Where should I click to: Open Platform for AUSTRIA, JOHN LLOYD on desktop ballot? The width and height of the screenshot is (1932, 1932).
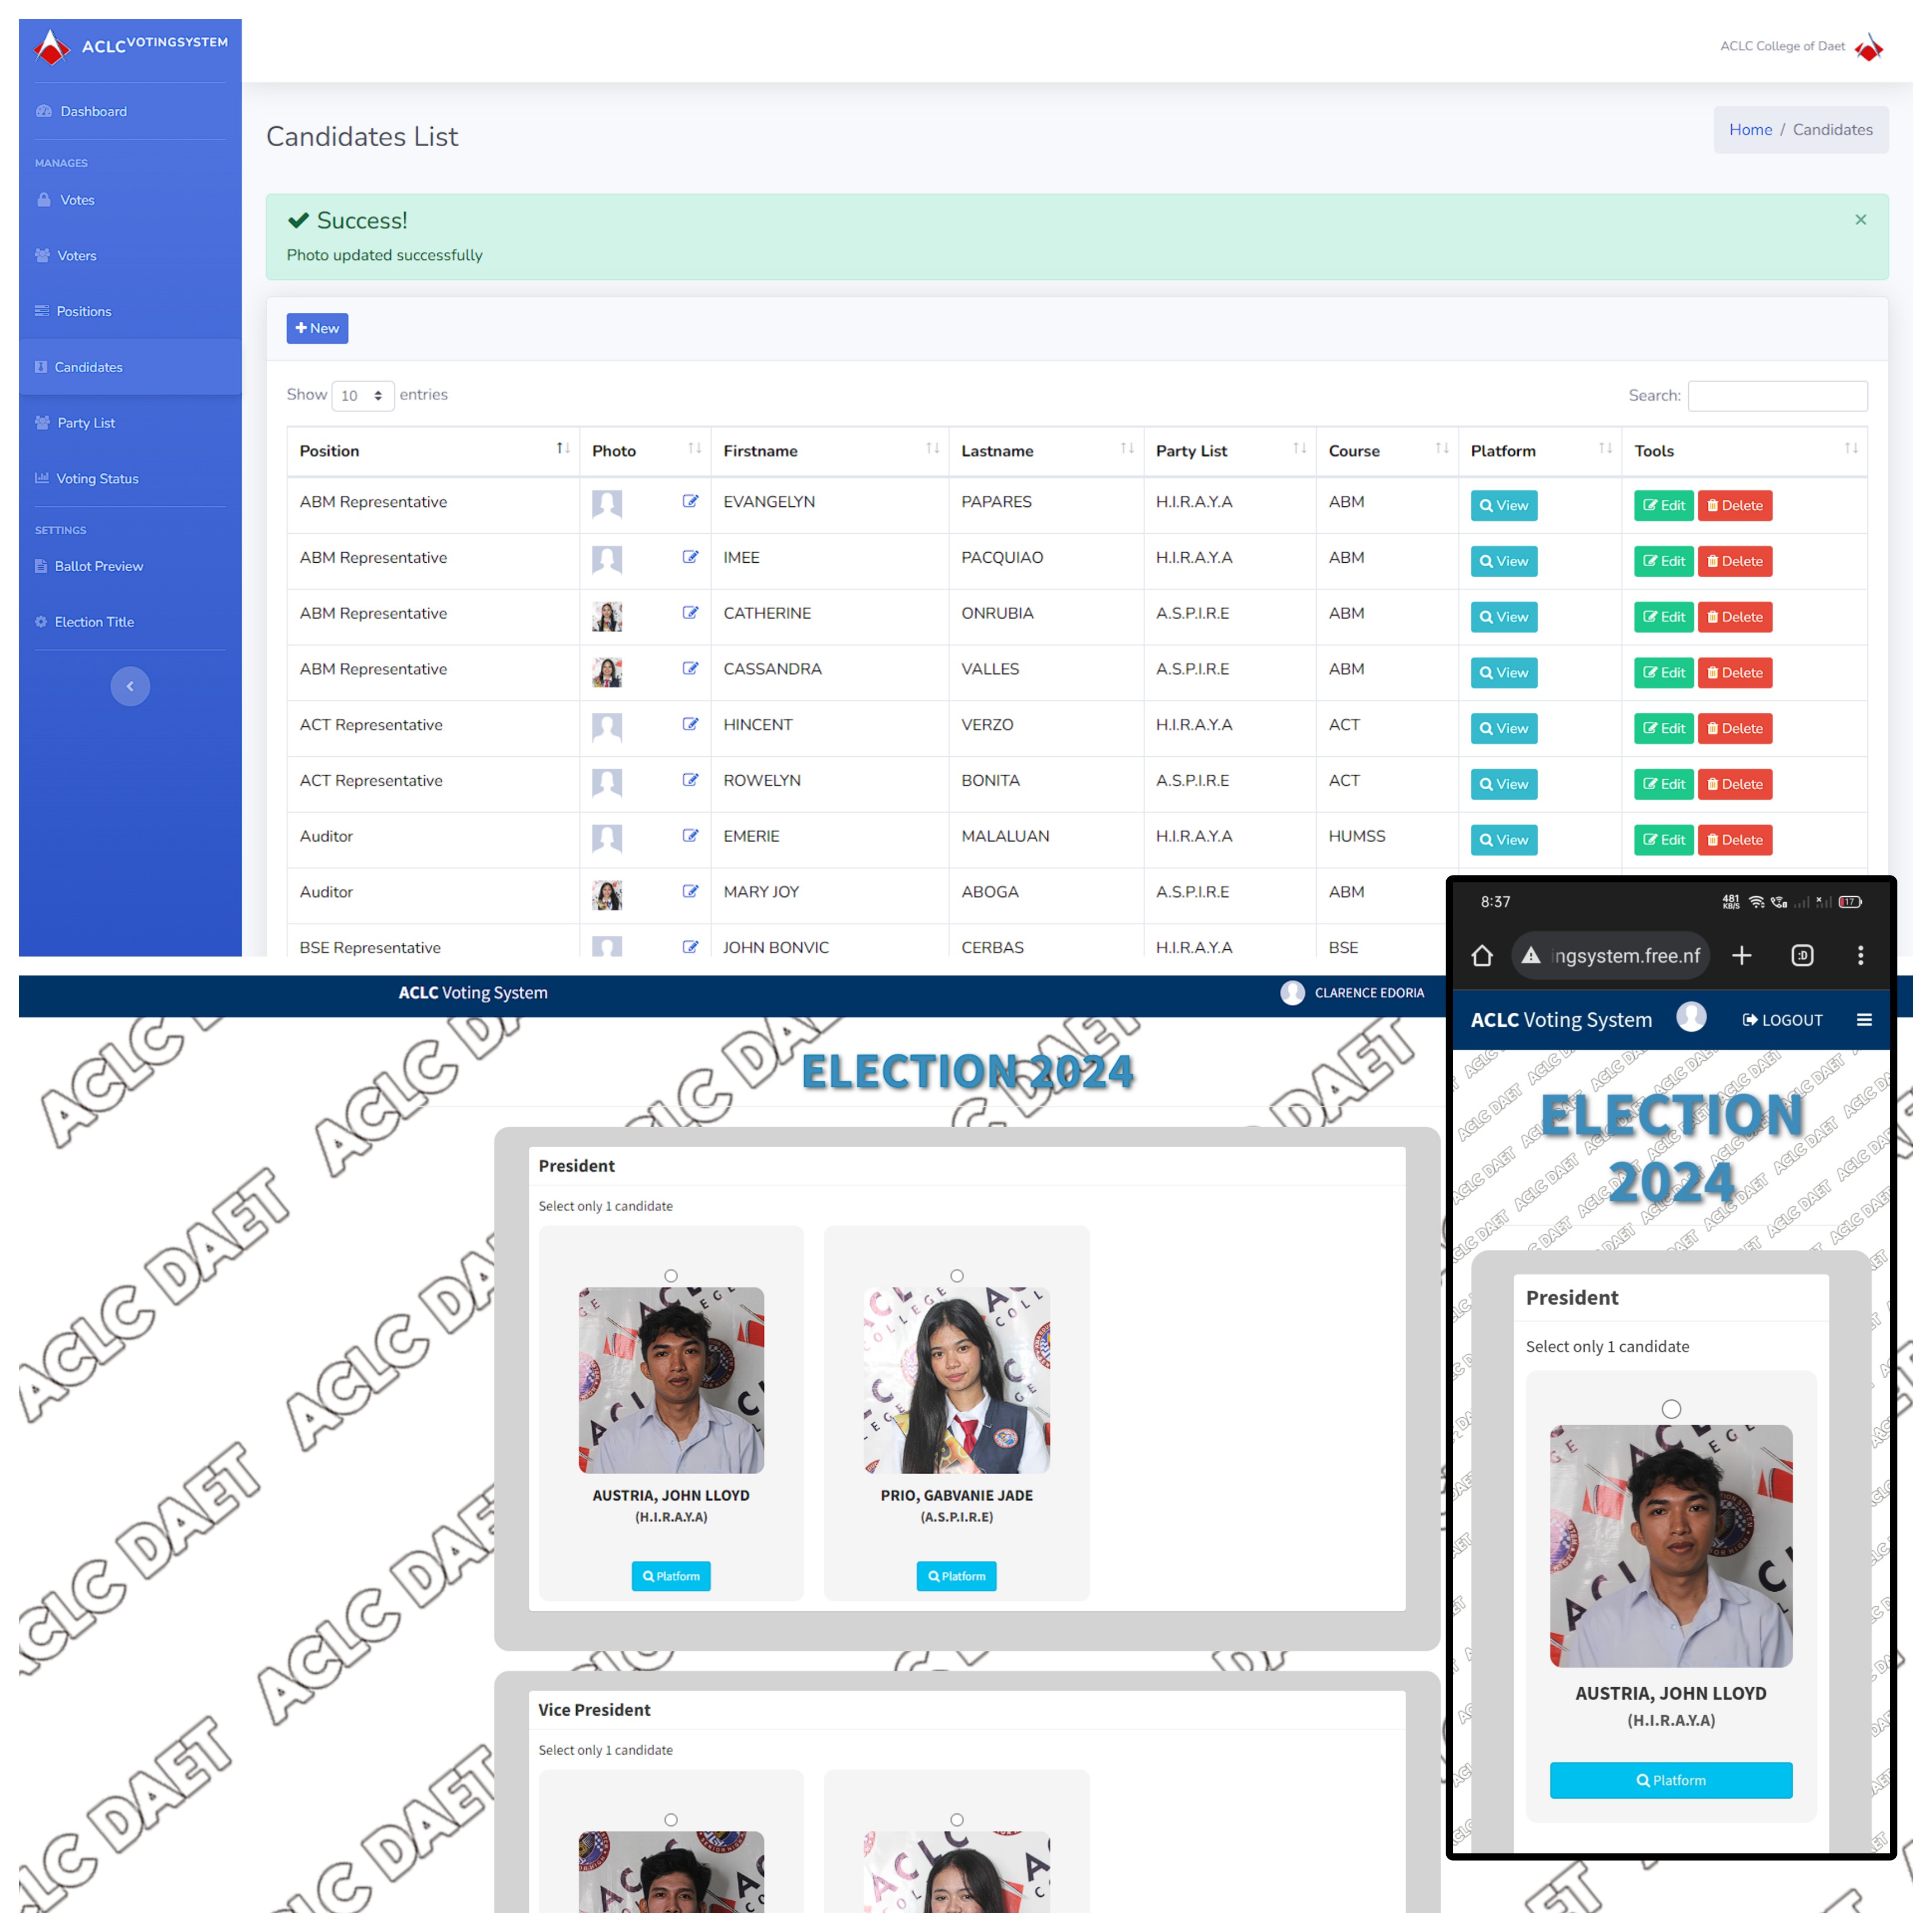tap(671, 1576)
